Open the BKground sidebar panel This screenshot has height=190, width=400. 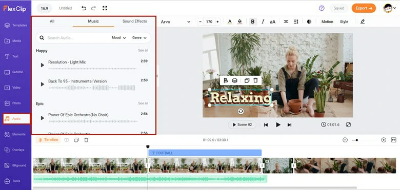click(15, 165)
